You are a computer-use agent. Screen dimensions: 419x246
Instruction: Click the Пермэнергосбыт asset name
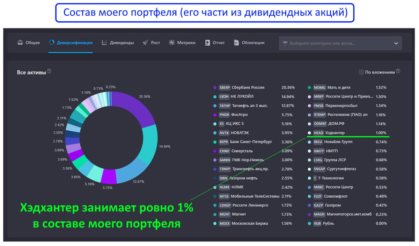point(341,106)
